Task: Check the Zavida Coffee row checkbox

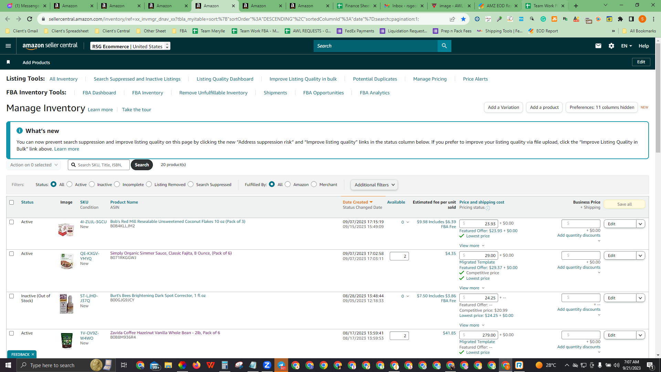Action: tap(12, 333)
